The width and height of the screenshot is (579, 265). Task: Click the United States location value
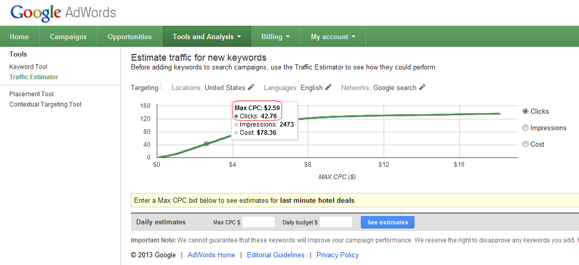(225, 87)
